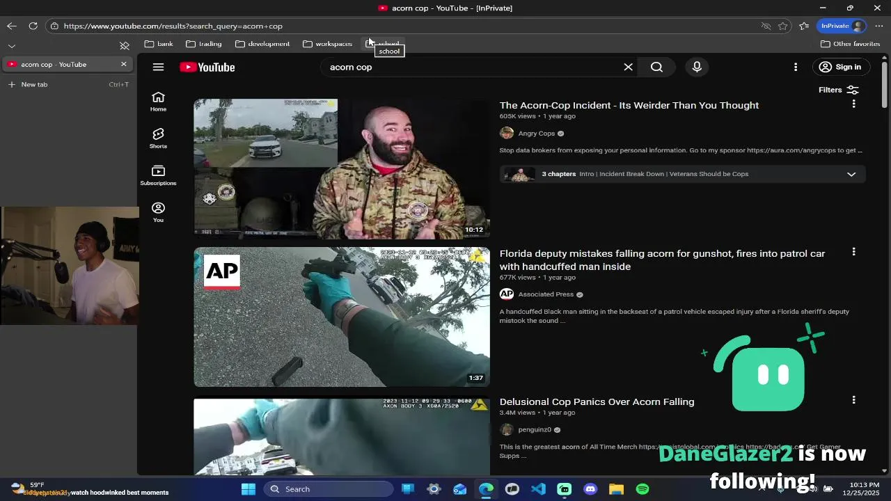Image resolution: width=891 pixels, height=501 pixels.
Task: Open Edge Settings and more menu
Action: [879, 26]
